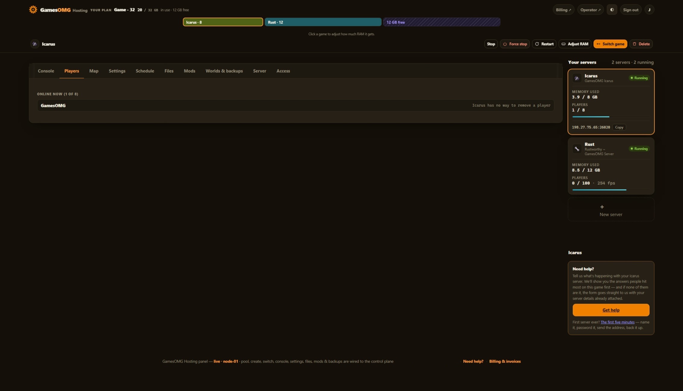The width and height of the screenshot is (683, 391).
Task: Open the Schedule tab
Action: tap(145, 71)
